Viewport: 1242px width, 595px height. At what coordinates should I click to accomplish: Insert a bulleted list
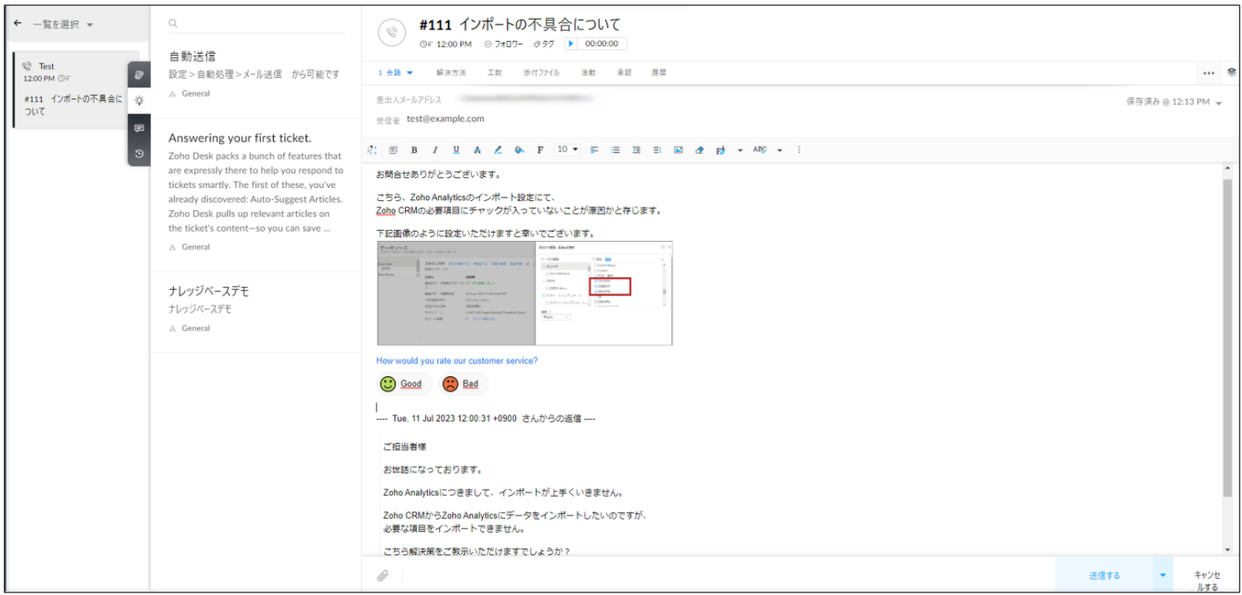click(x=615, y=150)
